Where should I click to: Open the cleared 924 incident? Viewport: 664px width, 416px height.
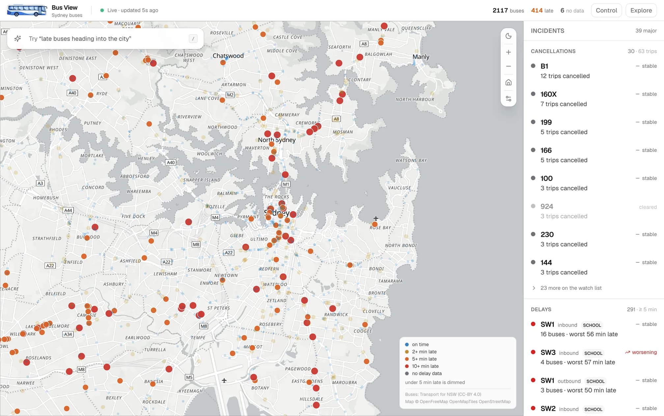[x=594, y=211]
